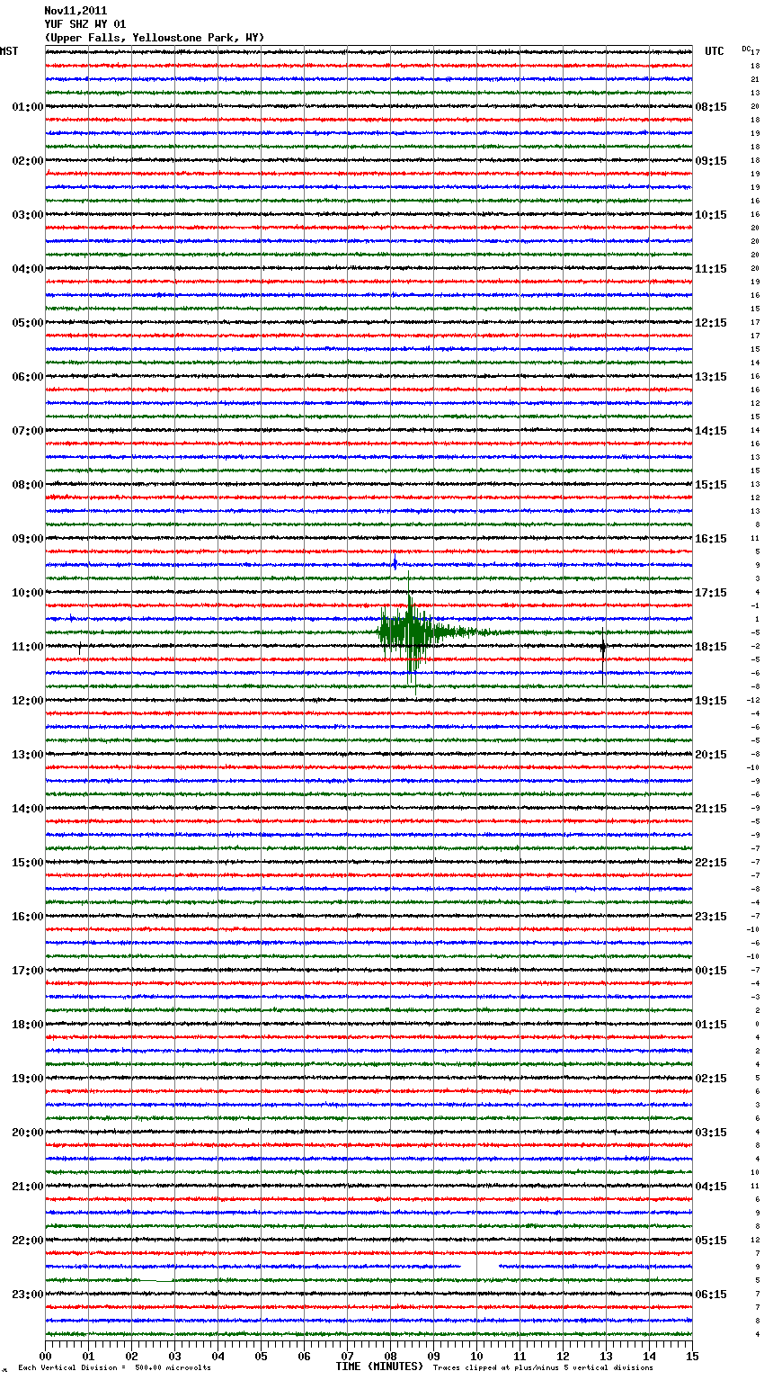Select the 12:00 MST row label

[28, 701]
